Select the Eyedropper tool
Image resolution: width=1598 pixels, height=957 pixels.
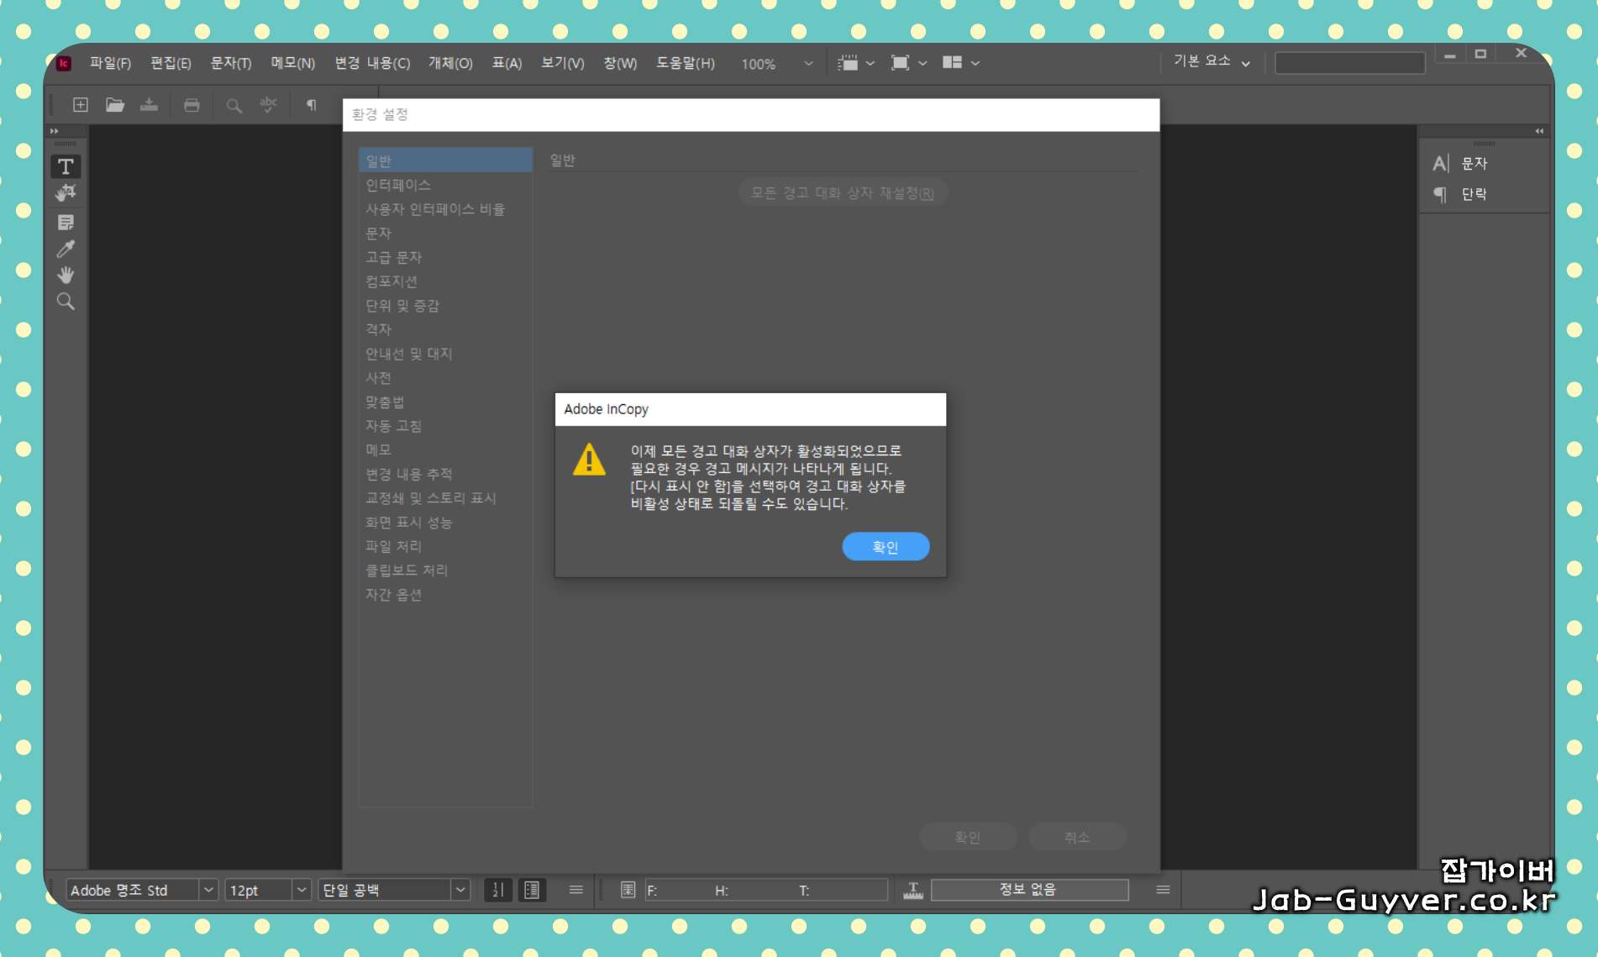(x=66, y=249)
